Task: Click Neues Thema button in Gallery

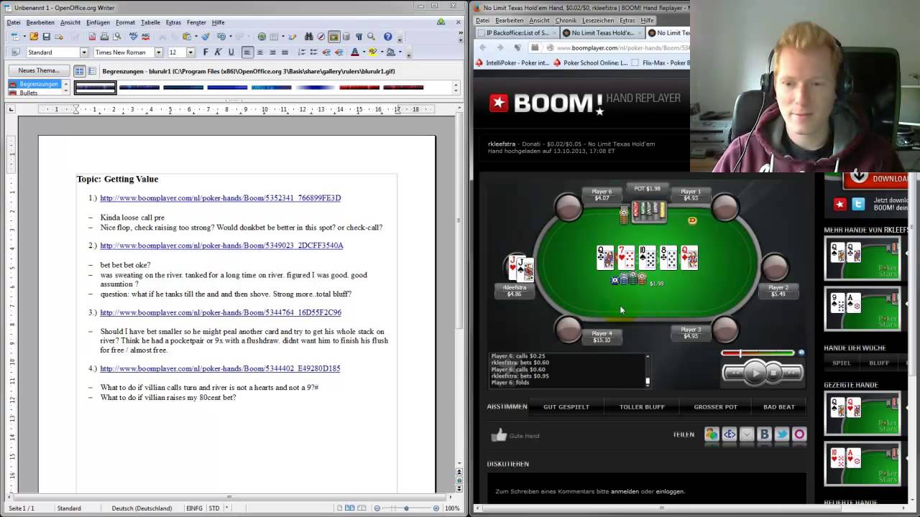Action: point(39,70)
